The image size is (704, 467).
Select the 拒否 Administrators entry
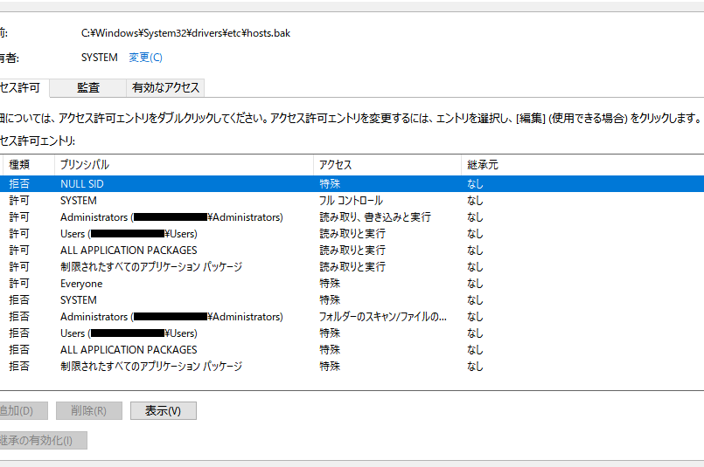coord(171,317)
